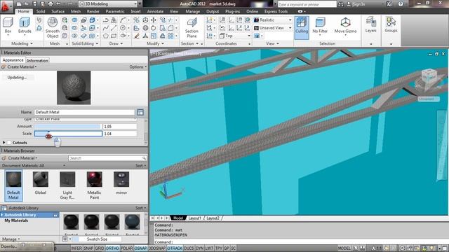449x252 pixels.
Task: Switch to the Solid ribbon tab
Action: 41,11
